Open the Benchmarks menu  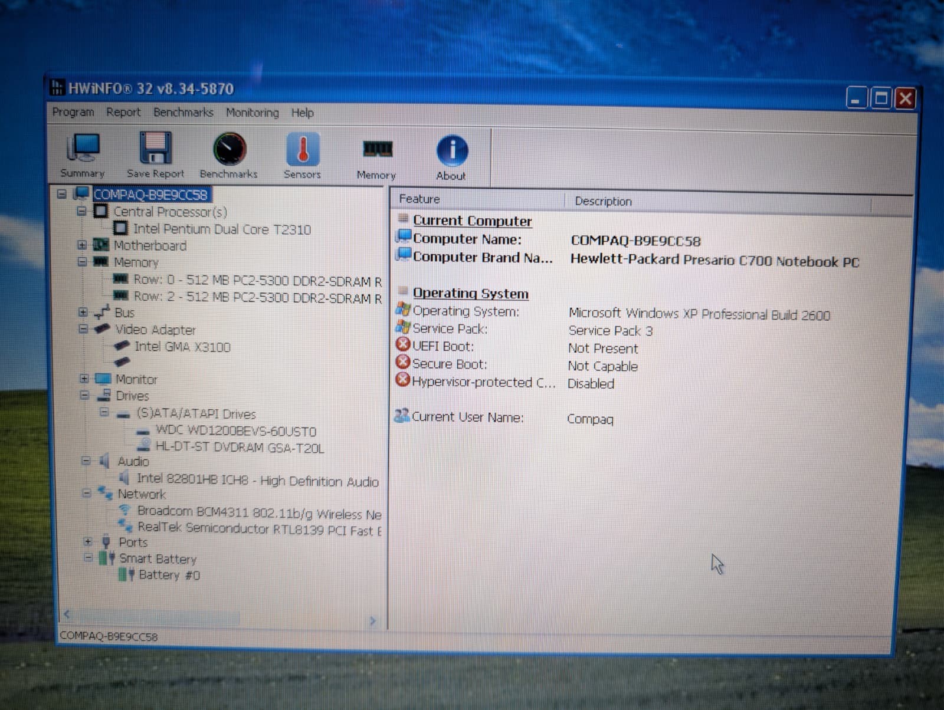click(x=183, y=112)
